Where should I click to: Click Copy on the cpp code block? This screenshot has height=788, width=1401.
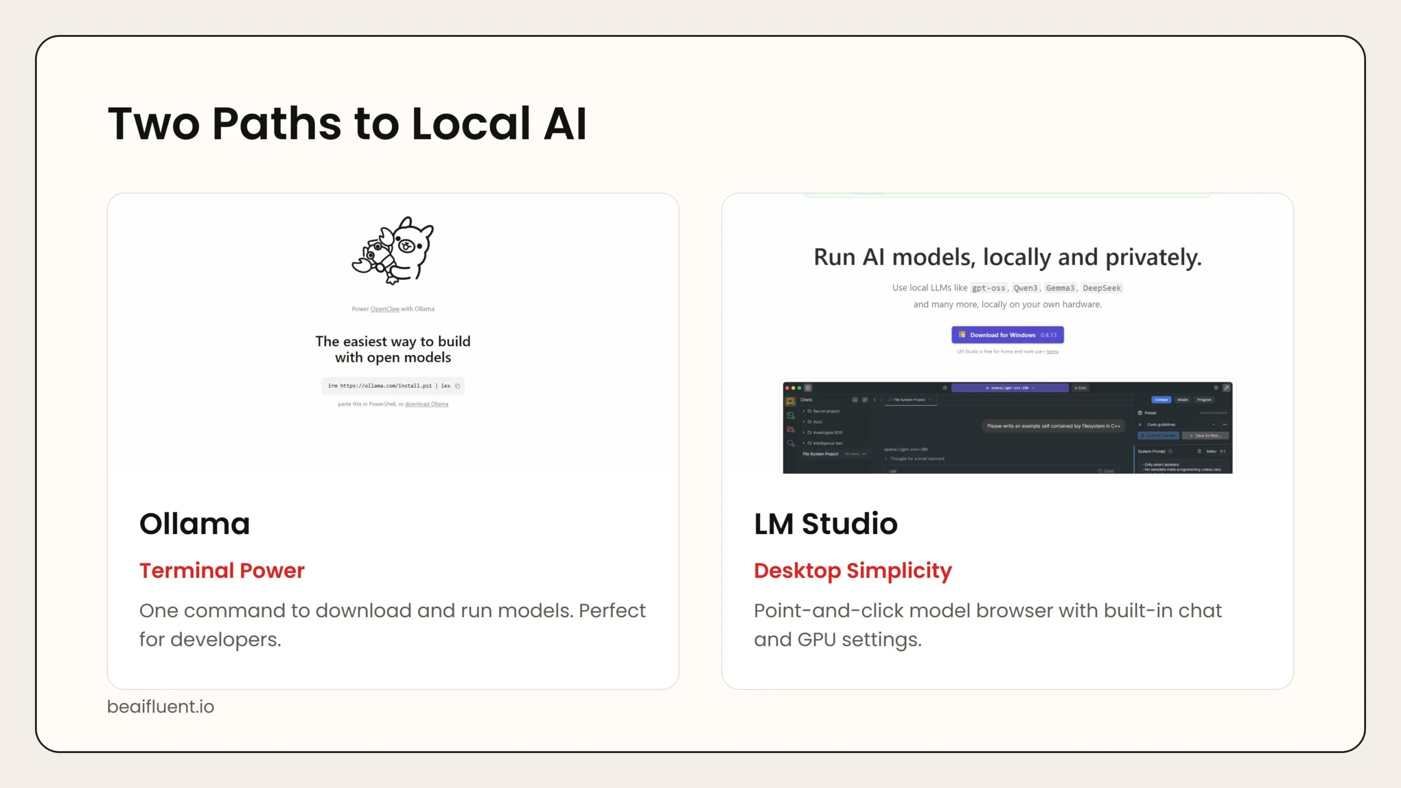(x=1106, y=471)
